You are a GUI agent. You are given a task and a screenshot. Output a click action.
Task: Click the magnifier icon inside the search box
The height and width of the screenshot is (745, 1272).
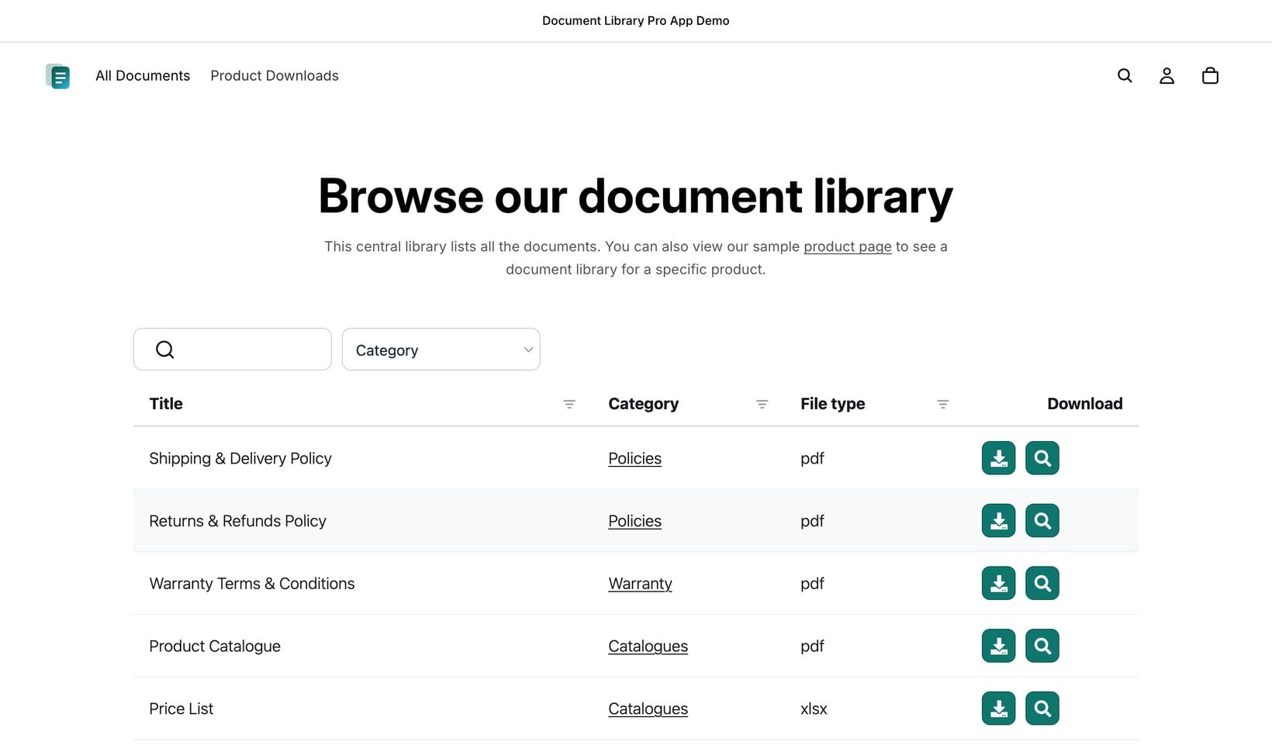pos(164,350)
